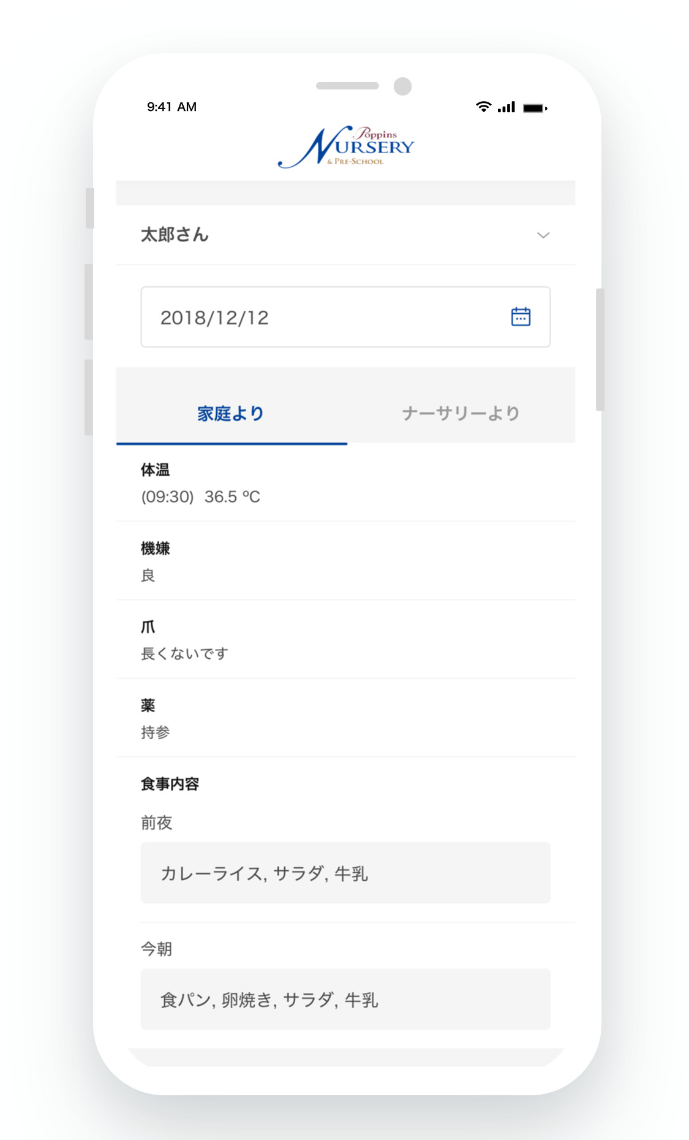689x1140 pixels.
Task: Tap the 爪 nails row
Action: 345,639
